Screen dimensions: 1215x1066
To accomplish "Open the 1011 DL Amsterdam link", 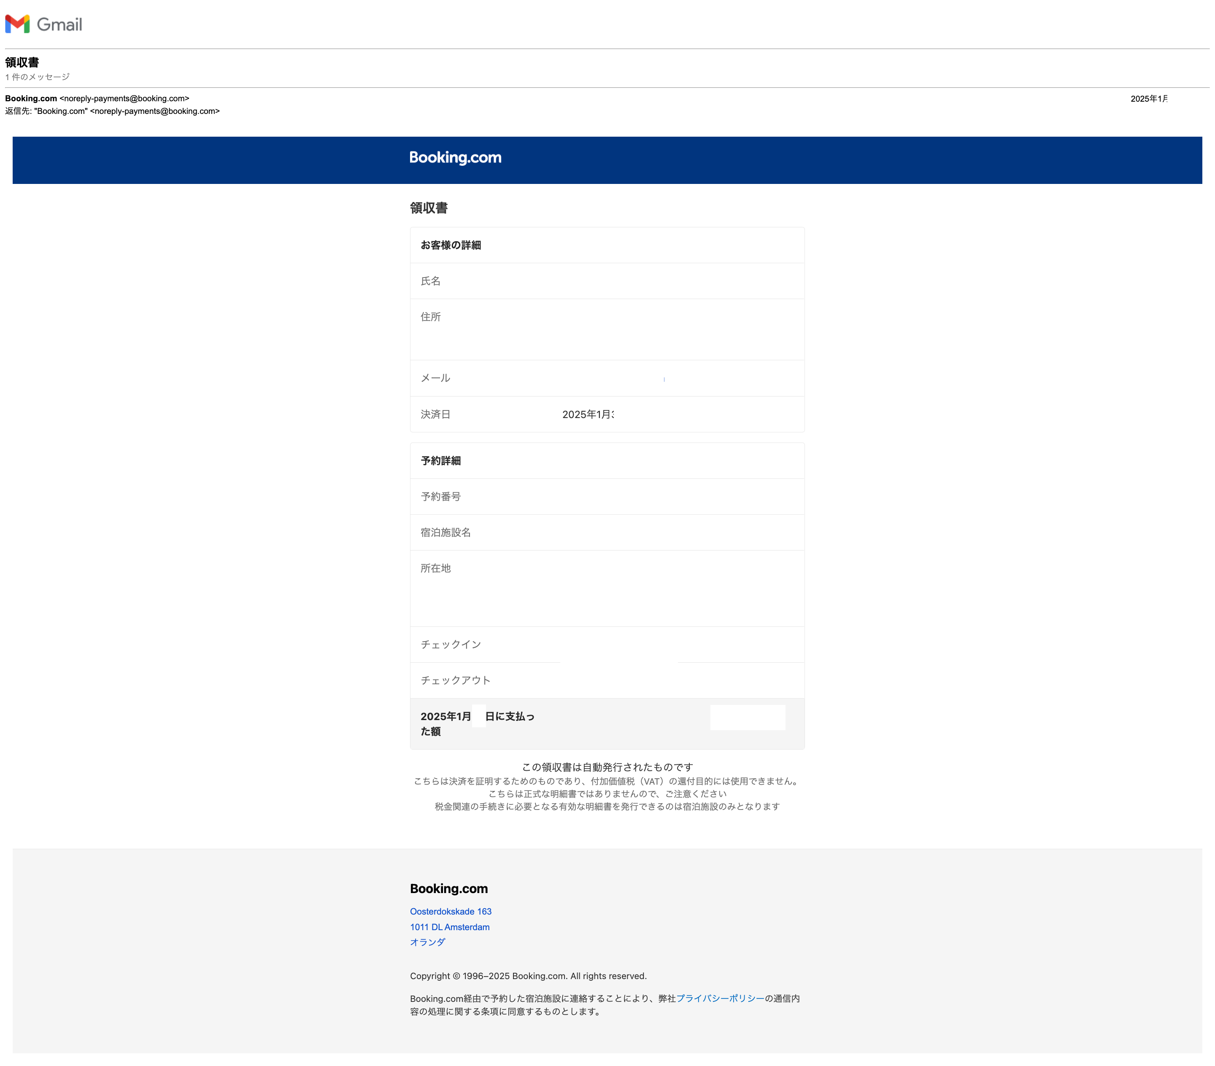I will 449,926.
